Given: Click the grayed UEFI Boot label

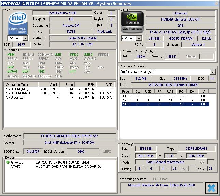Looking at the screenshot, I should (x=161, y=179).
